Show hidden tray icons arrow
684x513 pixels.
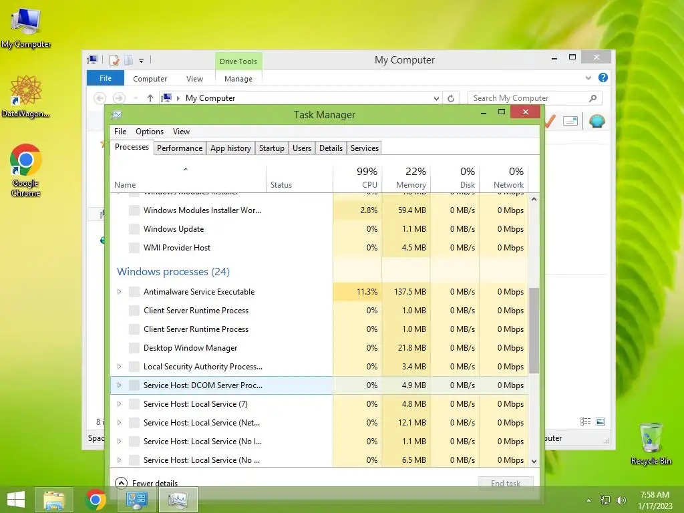click(588, 500)
